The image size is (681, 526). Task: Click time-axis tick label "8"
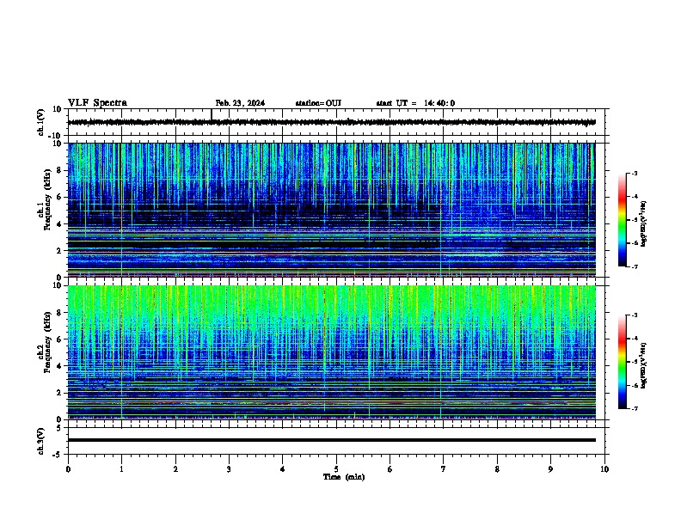point(497,469)
